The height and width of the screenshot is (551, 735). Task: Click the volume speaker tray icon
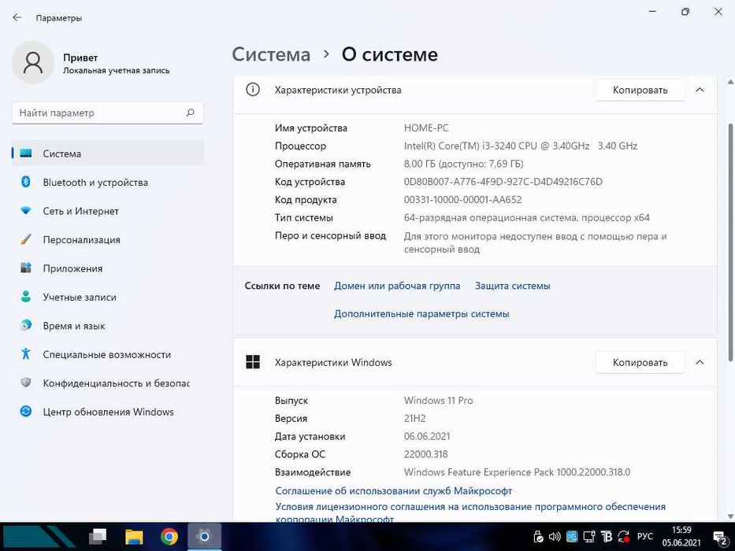point(555,537)
